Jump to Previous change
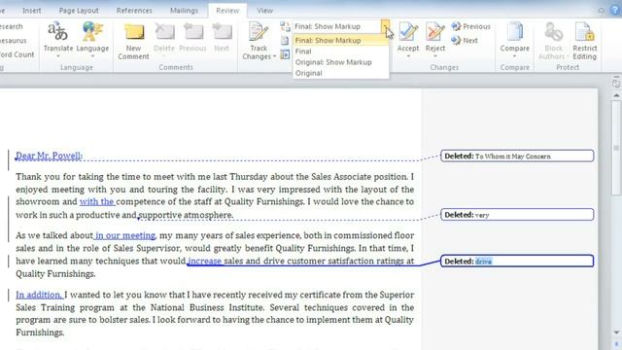 point(470,26)
